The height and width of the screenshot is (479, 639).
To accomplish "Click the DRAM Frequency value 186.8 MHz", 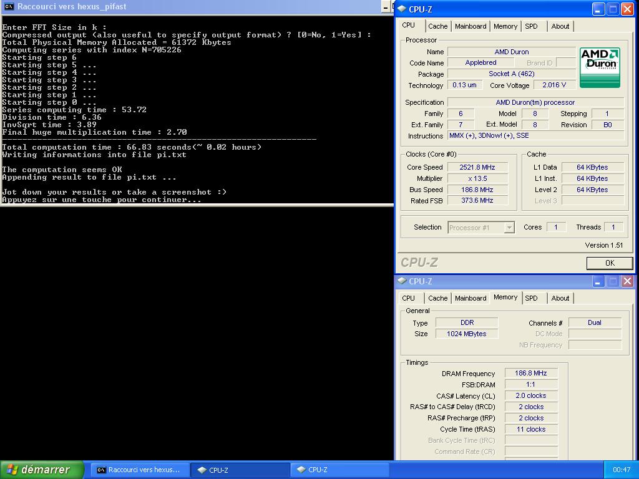I will [530, 373].
